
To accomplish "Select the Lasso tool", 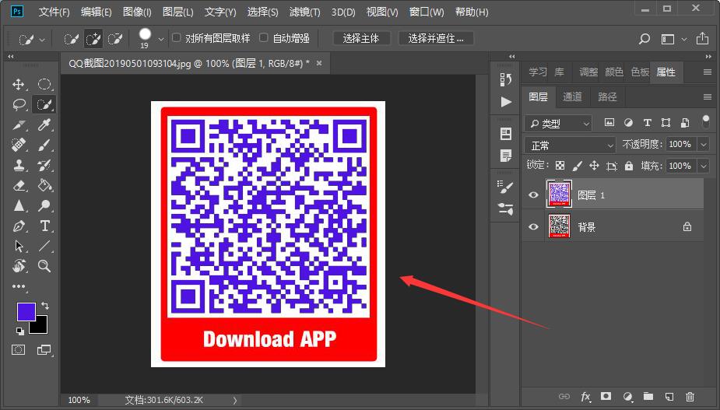I will [x=19, y=105].
